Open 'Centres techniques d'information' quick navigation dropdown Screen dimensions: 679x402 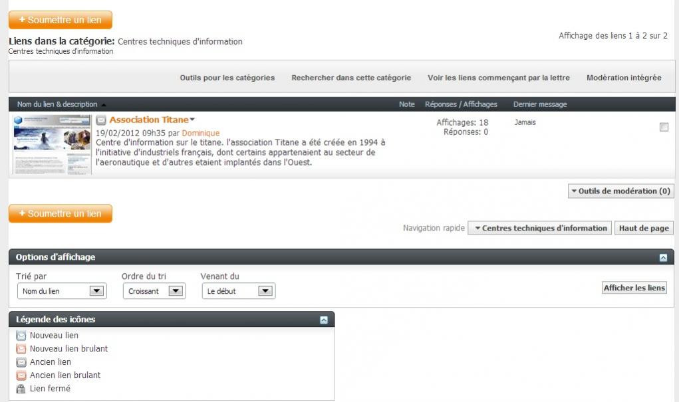[539, 228]
